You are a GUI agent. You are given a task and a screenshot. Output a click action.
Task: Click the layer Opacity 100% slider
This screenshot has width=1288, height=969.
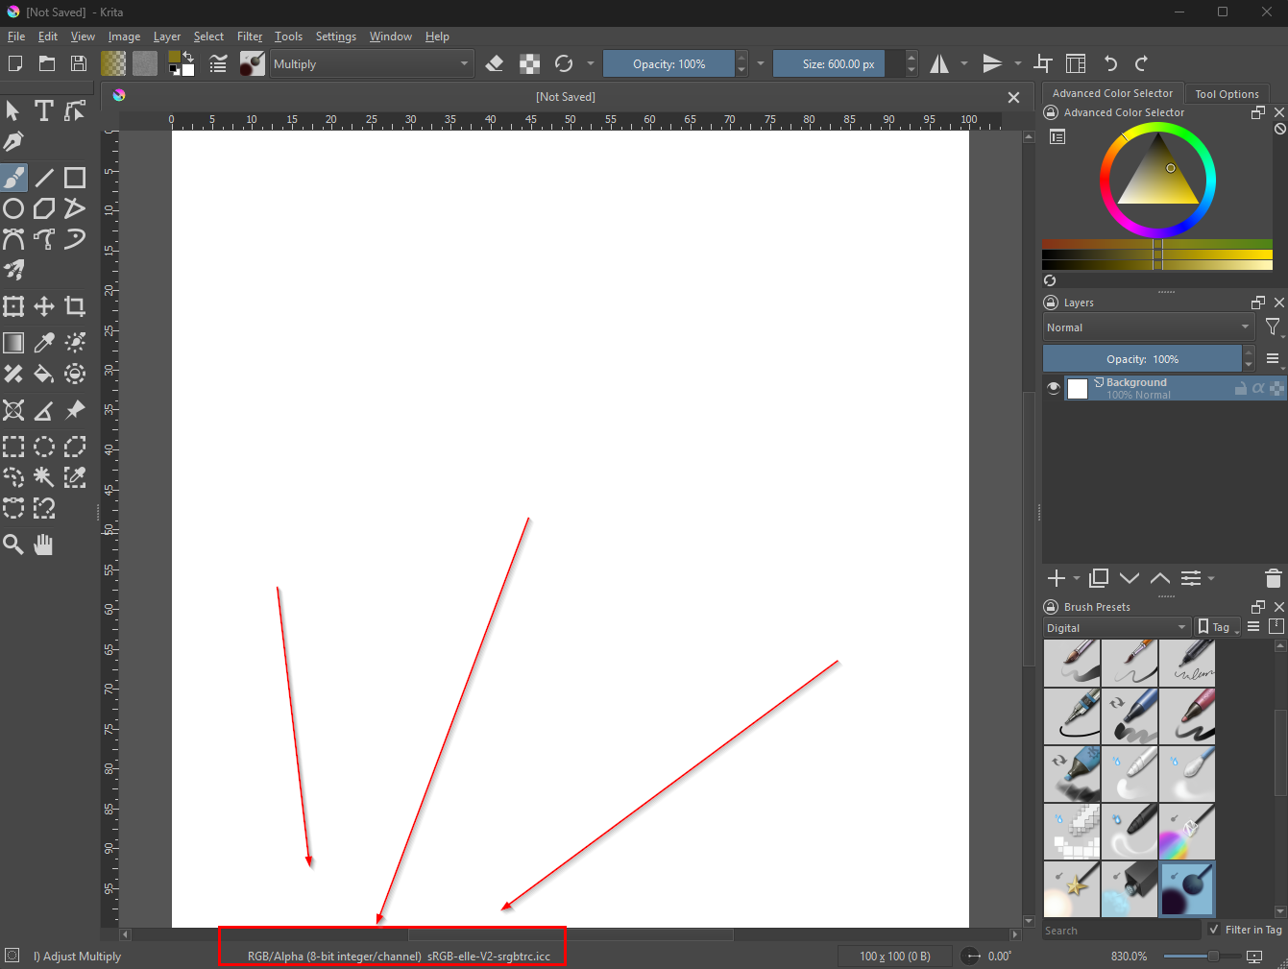(1141, 359)
